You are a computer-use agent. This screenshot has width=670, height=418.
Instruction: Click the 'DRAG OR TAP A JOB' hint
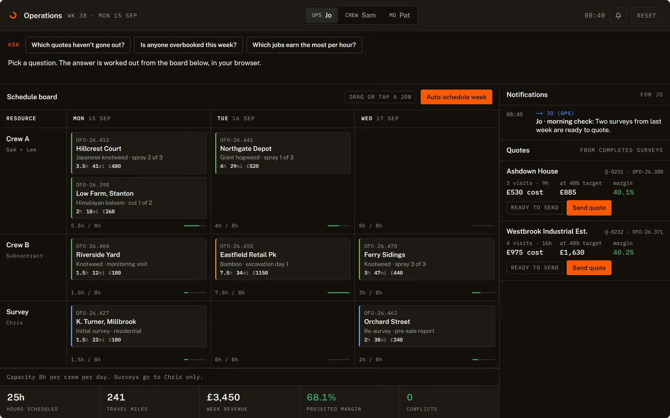380,97
